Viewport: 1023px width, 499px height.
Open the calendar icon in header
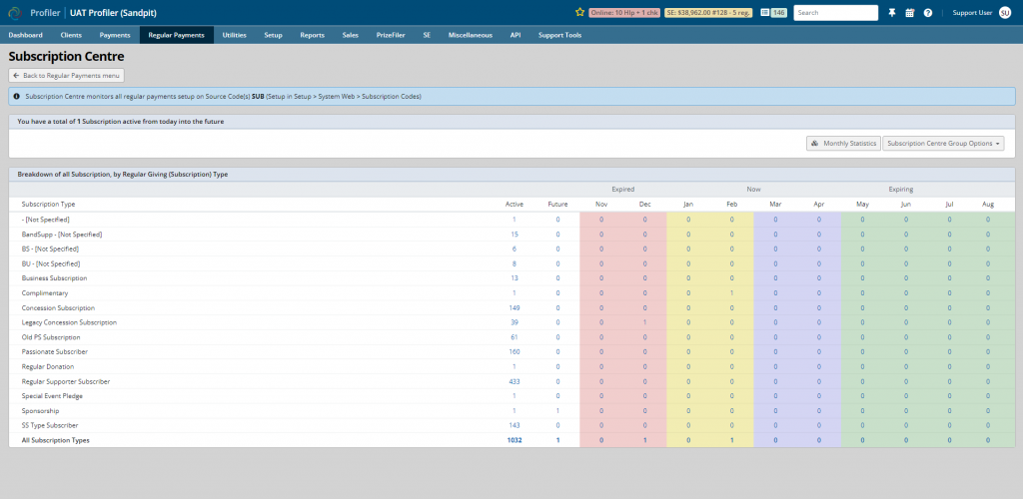[x=909, y=12]
